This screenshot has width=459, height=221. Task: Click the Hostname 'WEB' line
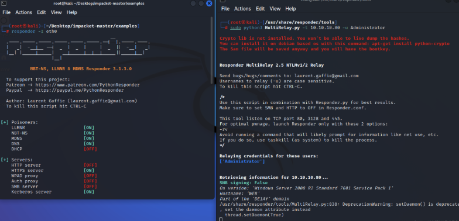pos(239,194)
